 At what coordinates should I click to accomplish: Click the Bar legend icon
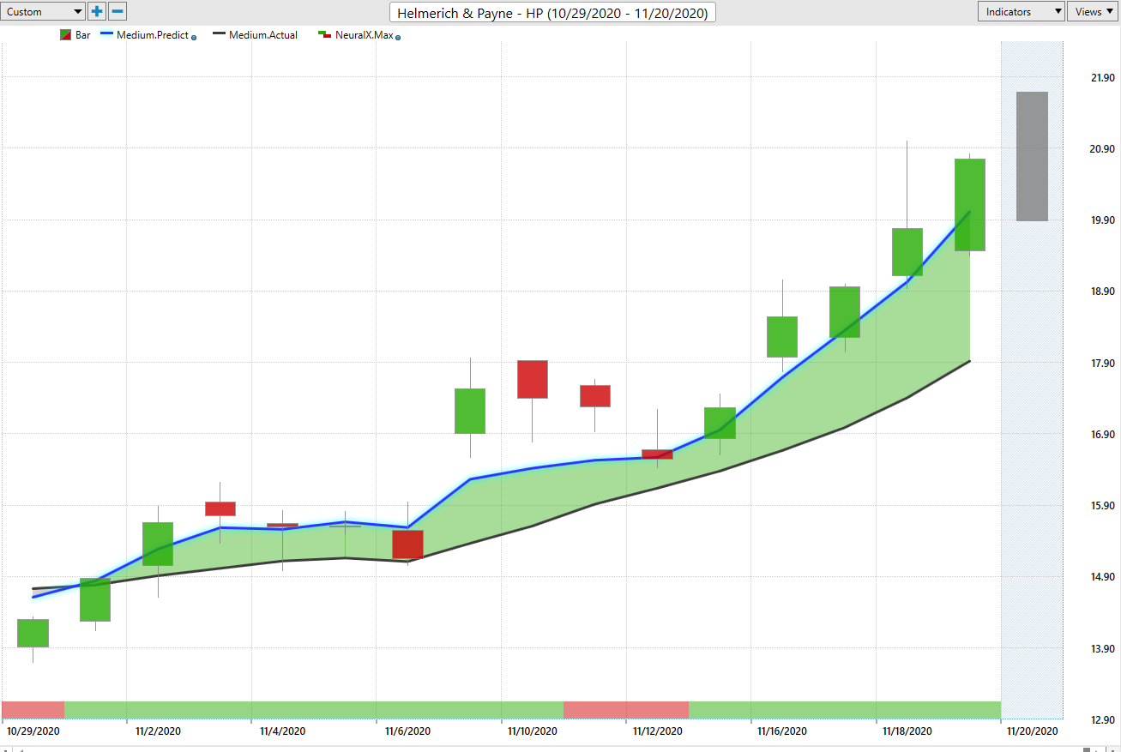coord(65,35)
